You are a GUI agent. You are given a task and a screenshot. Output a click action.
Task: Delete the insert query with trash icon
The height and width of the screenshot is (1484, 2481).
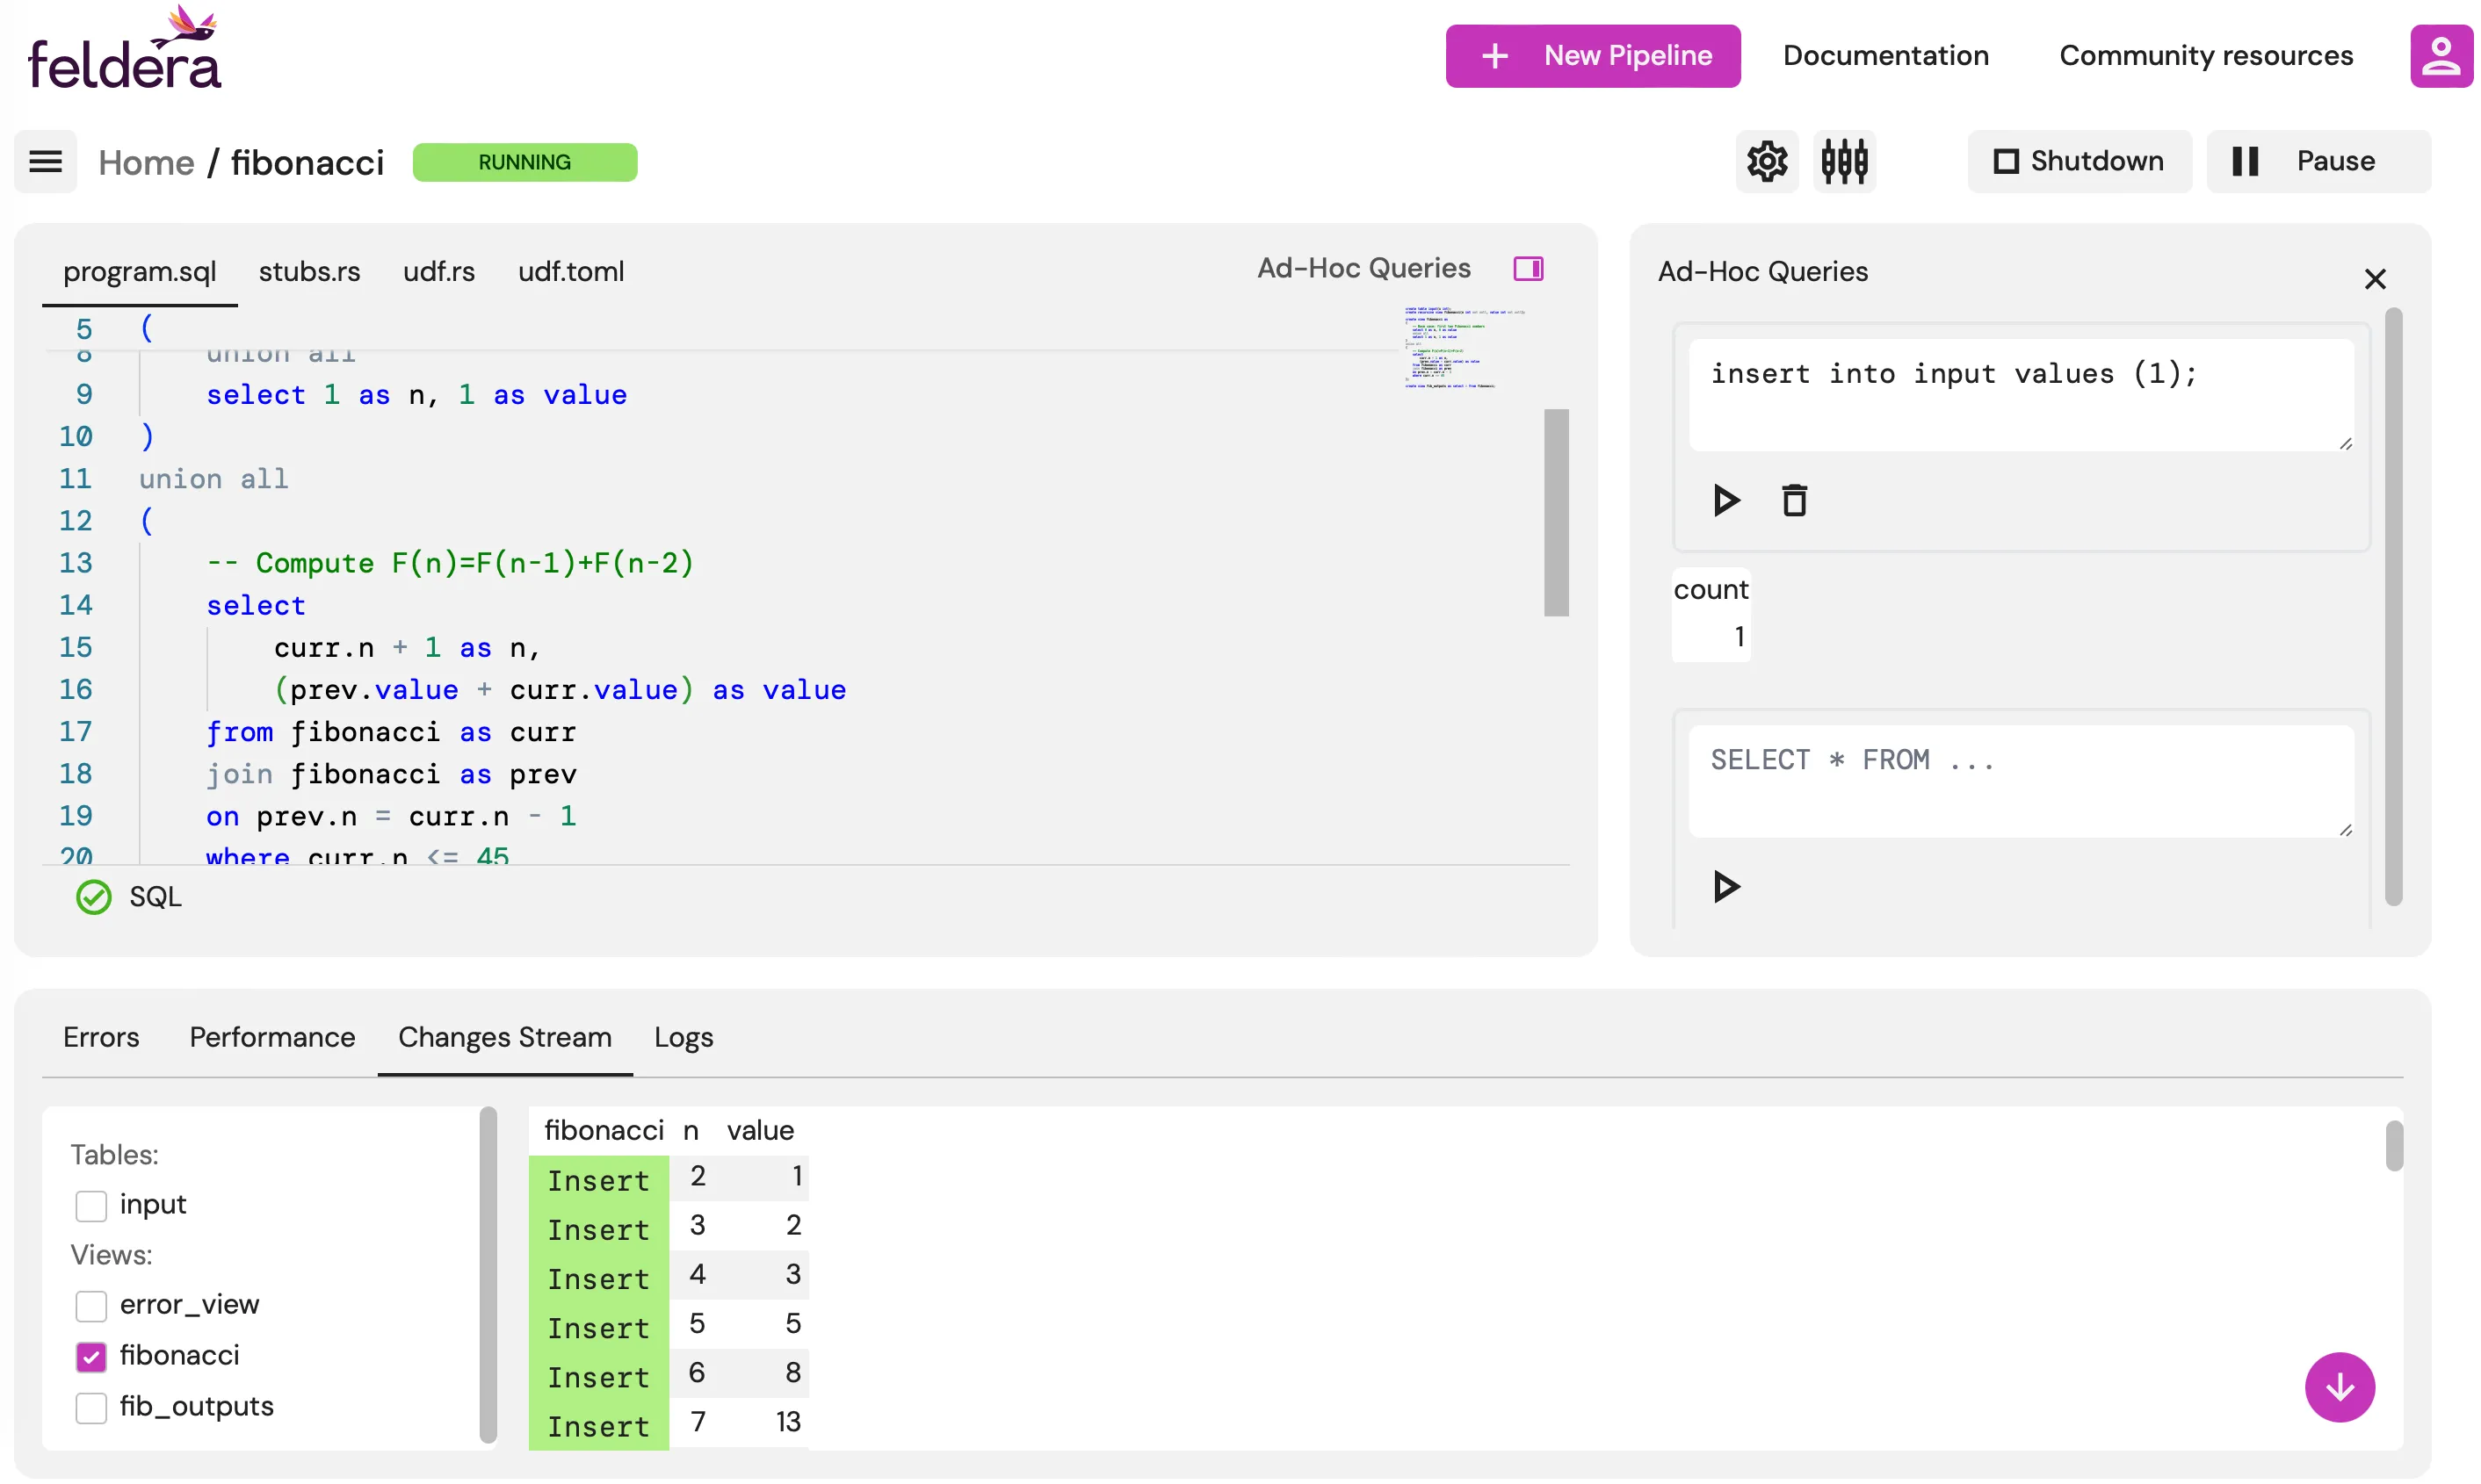(1795, 500)
